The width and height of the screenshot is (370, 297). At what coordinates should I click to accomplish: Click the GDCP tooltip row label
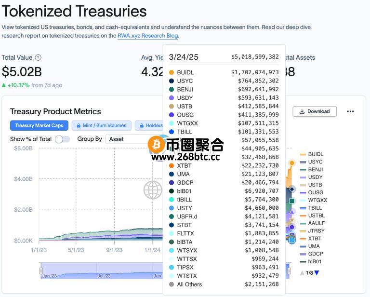pos(185,183)
